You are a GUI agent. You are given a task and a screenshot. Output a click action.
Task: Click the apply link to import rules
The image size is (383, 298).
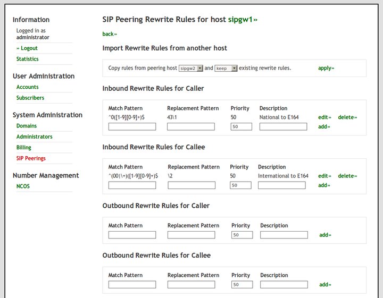[x=326, y=68]
